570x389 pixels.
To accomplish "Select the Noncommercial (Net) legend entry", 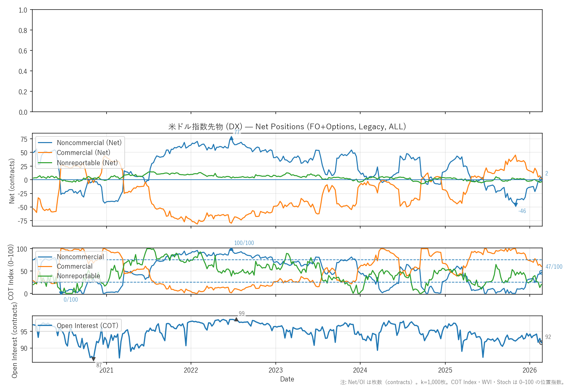I will 89,143.
